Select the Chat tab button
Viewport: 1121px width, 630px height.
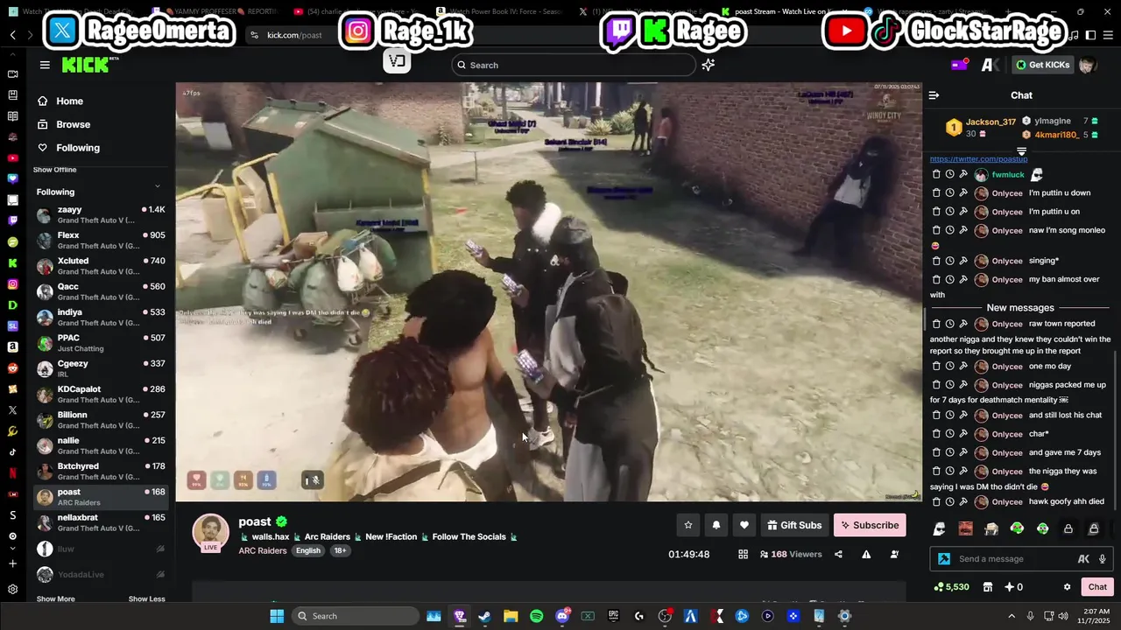(1097, 587)
